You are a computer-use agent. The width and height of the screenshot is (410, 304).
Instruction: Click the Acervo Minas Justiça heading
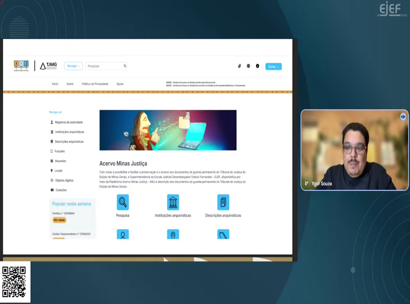(x=123, y=163)
